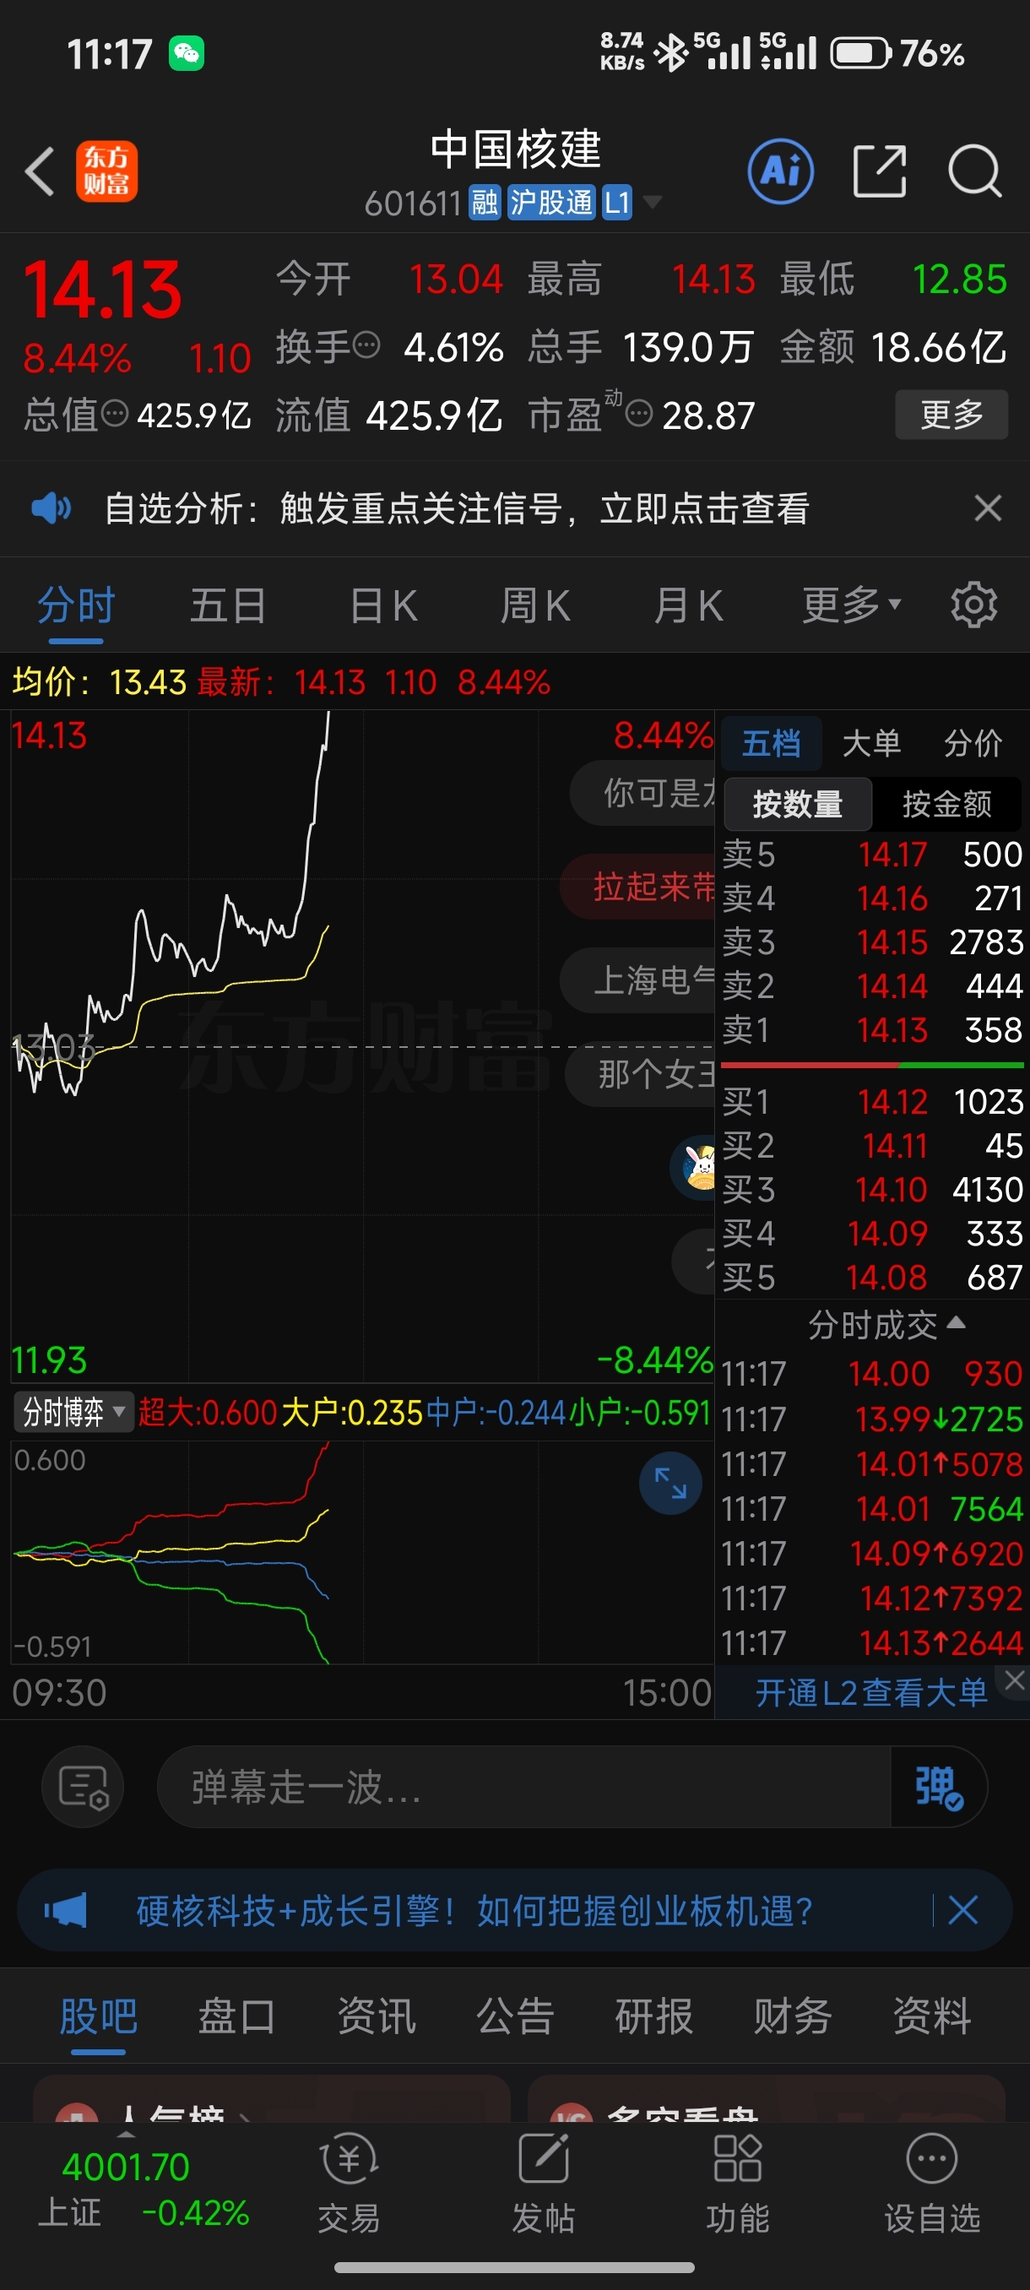Tap the 拉起来 bullet comment

[x=638, y=886]
